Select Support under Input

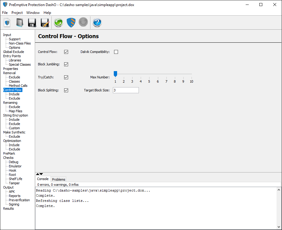(15, 39)
